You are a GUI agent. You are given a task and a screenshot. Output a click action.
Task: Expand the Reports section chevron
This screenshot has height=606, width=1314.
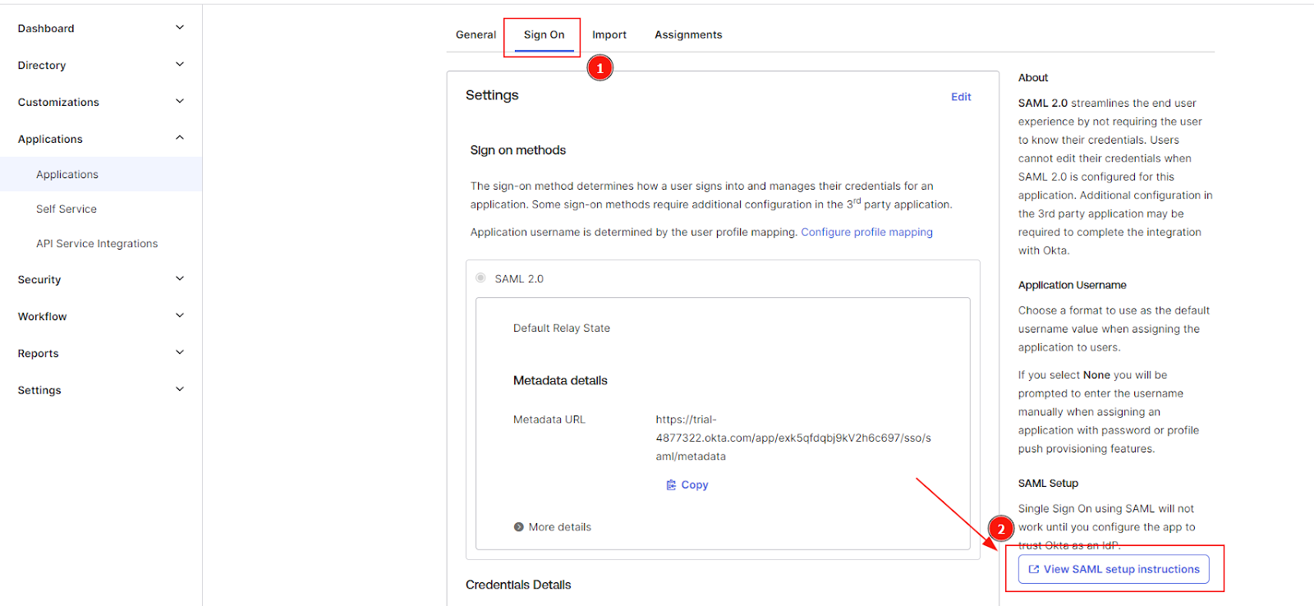click(180, 353)
